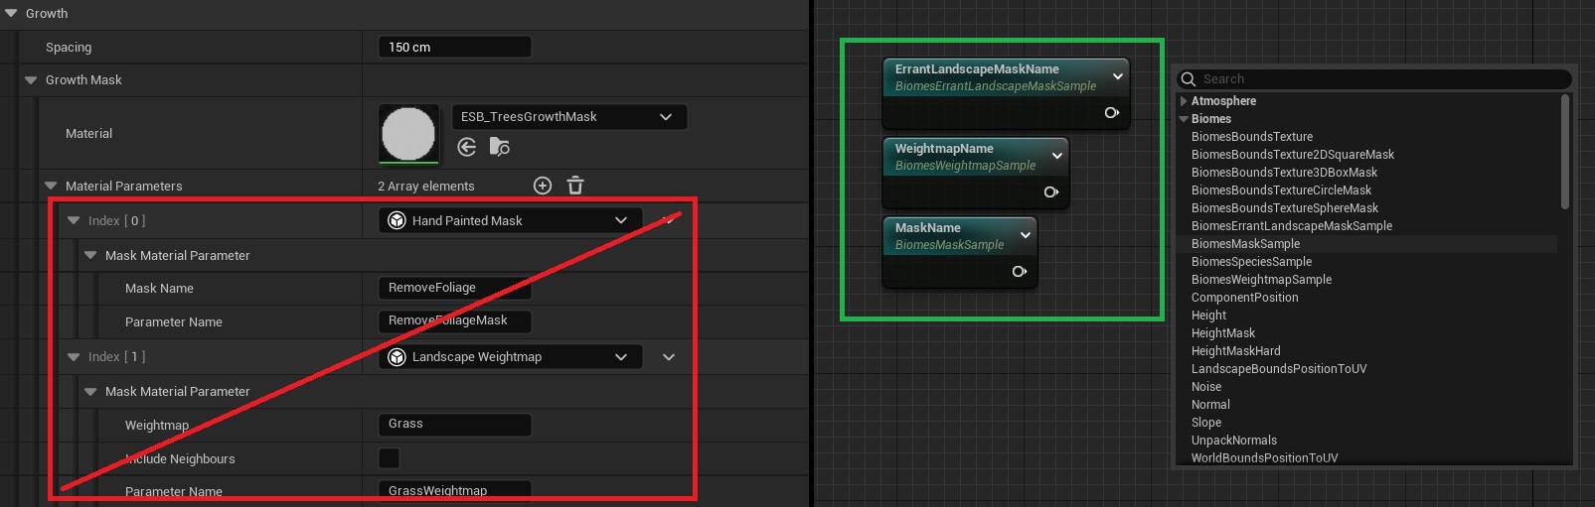Click output pin of WeightmapName node
The image size is (1595, 507).
1051,192
